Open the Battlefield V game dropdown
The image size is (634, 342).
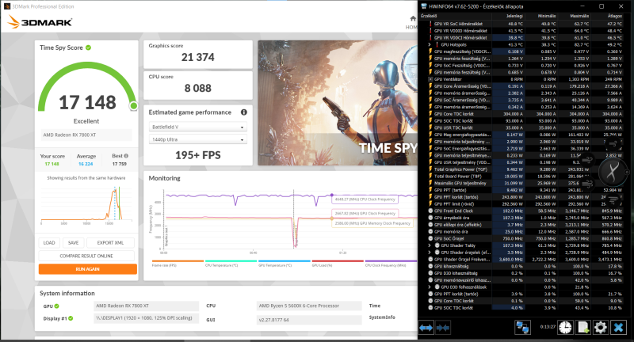[x=197, y=127]
